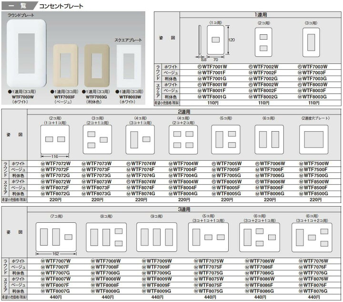This screenshot has width=343, height=302.
Task: Click the 2連用 table header
Action: coord(184,112)
